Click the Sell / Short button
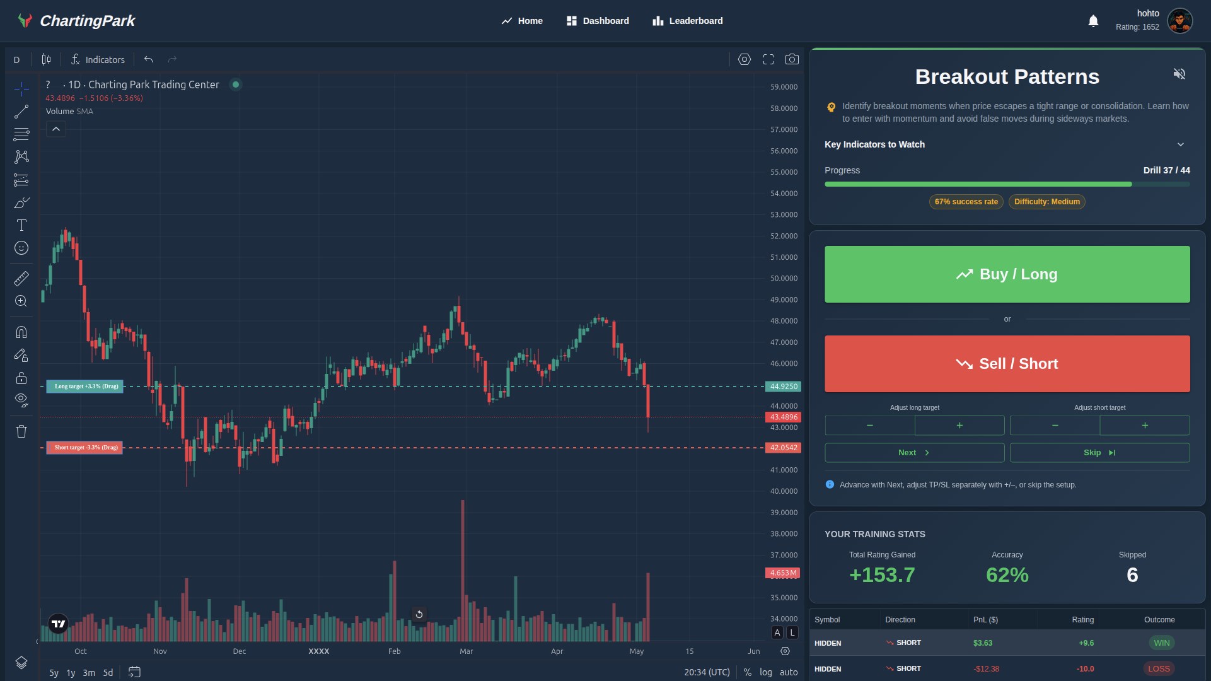 (1007, 364)
